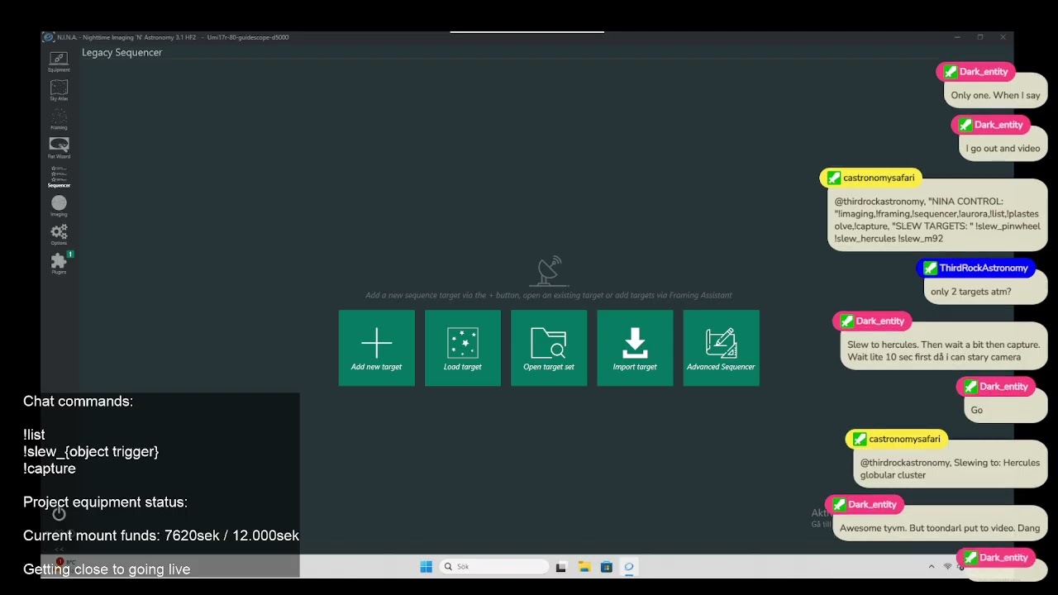Open the Imaging tab

pos(59,206)
